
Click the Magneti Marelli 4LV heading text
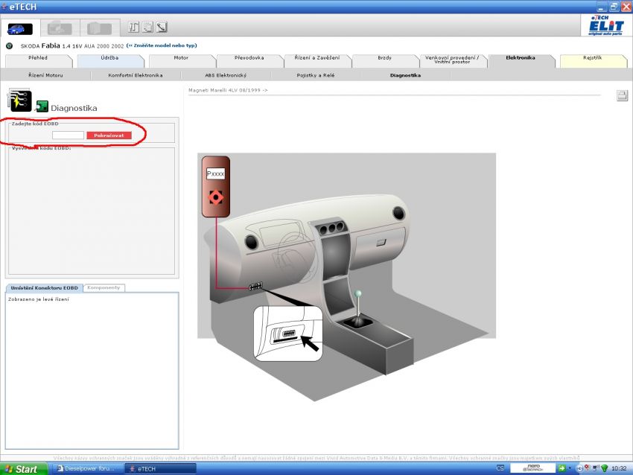click(228, 90)
